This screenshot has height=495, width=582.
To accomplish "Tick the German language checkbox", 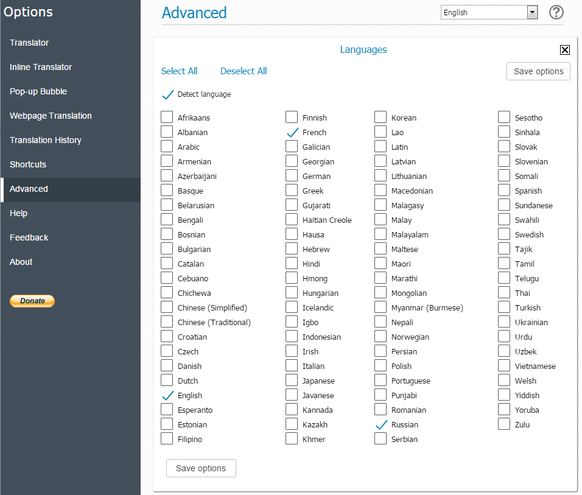I will 292,175.
